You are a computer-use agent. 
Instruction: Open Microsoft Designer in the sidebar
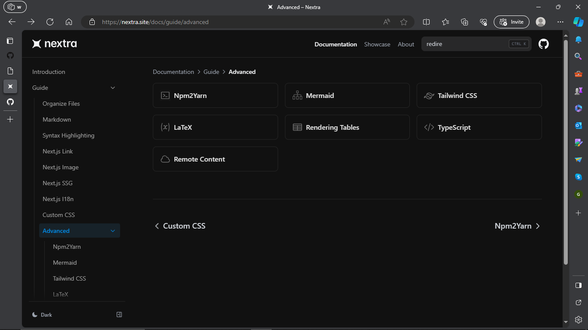tap(579, 142)
